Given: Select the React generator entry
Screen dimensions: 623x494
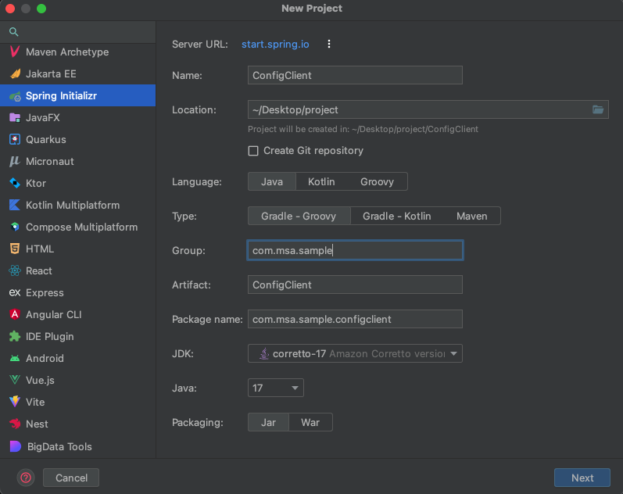Looking at the screenshot, I should (x=78, y=270).
